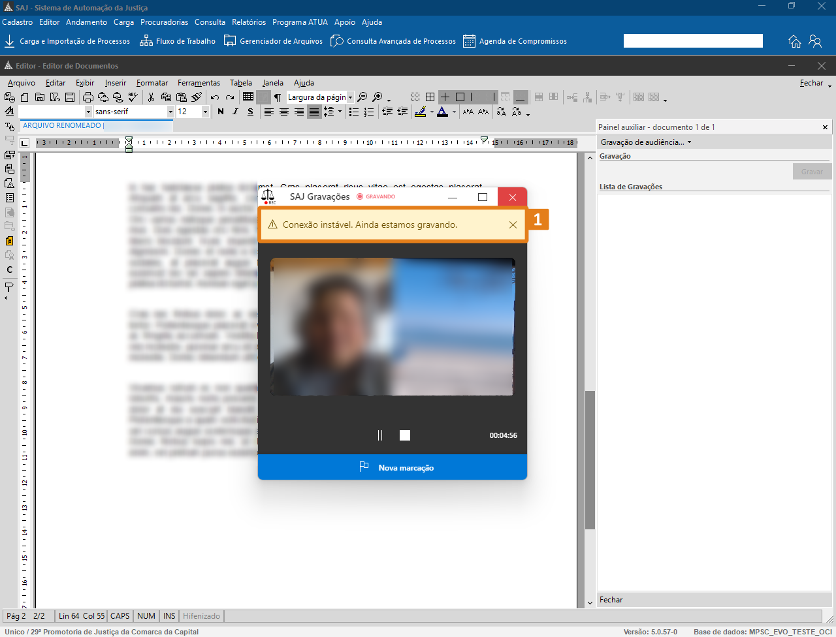Click the bulleted list icon
Screen dimensions: 836x637
(354, 112)
